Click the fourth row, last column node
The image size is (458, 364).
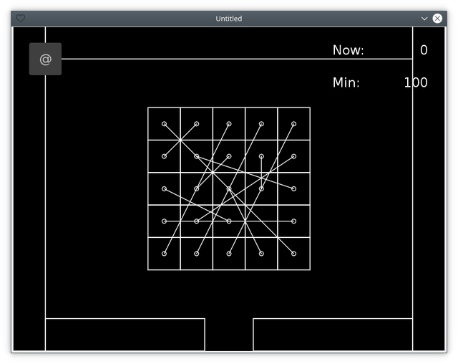click(294, 221)
